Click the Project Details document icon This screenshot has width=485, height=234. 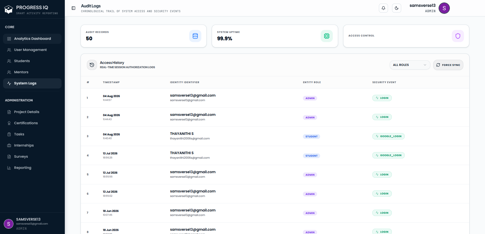click(9, 112)
